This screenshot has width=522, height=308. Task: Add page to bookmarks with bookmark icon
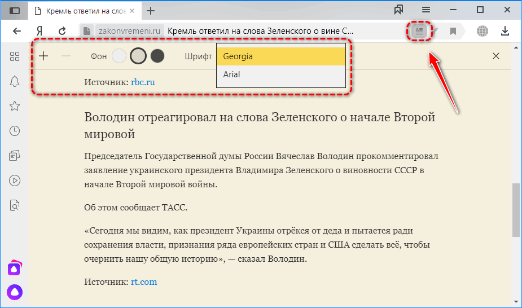click(453, 31)
